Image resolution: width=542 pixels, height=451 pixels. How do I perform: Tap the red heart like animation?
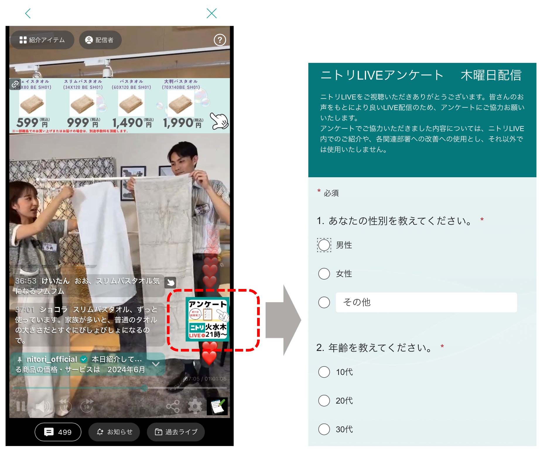209,358
